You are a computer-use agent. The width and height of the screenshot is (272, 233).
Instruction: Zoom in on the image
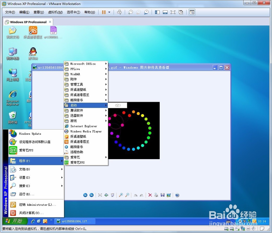point(121,195)
